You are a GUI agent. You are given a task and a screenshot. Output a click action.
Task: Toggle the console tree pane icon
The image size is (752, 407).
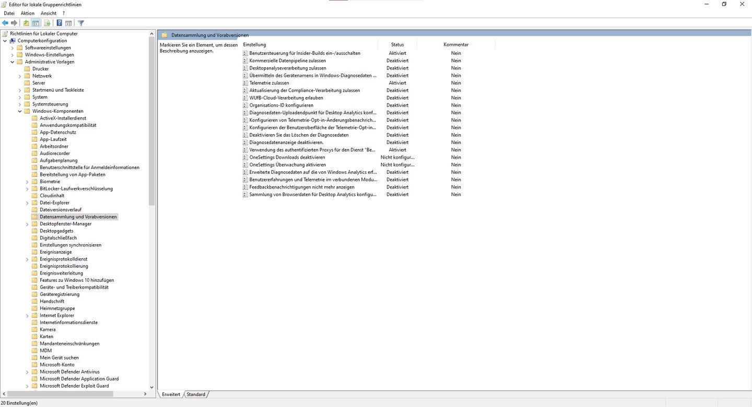click(36, 23)
